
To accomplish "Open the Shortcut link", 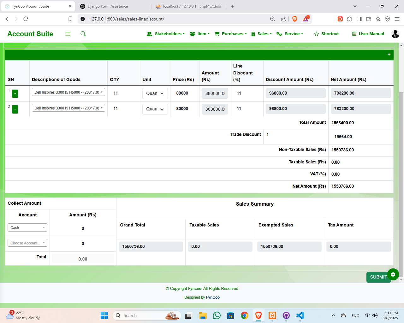I will tap(326, 34).
